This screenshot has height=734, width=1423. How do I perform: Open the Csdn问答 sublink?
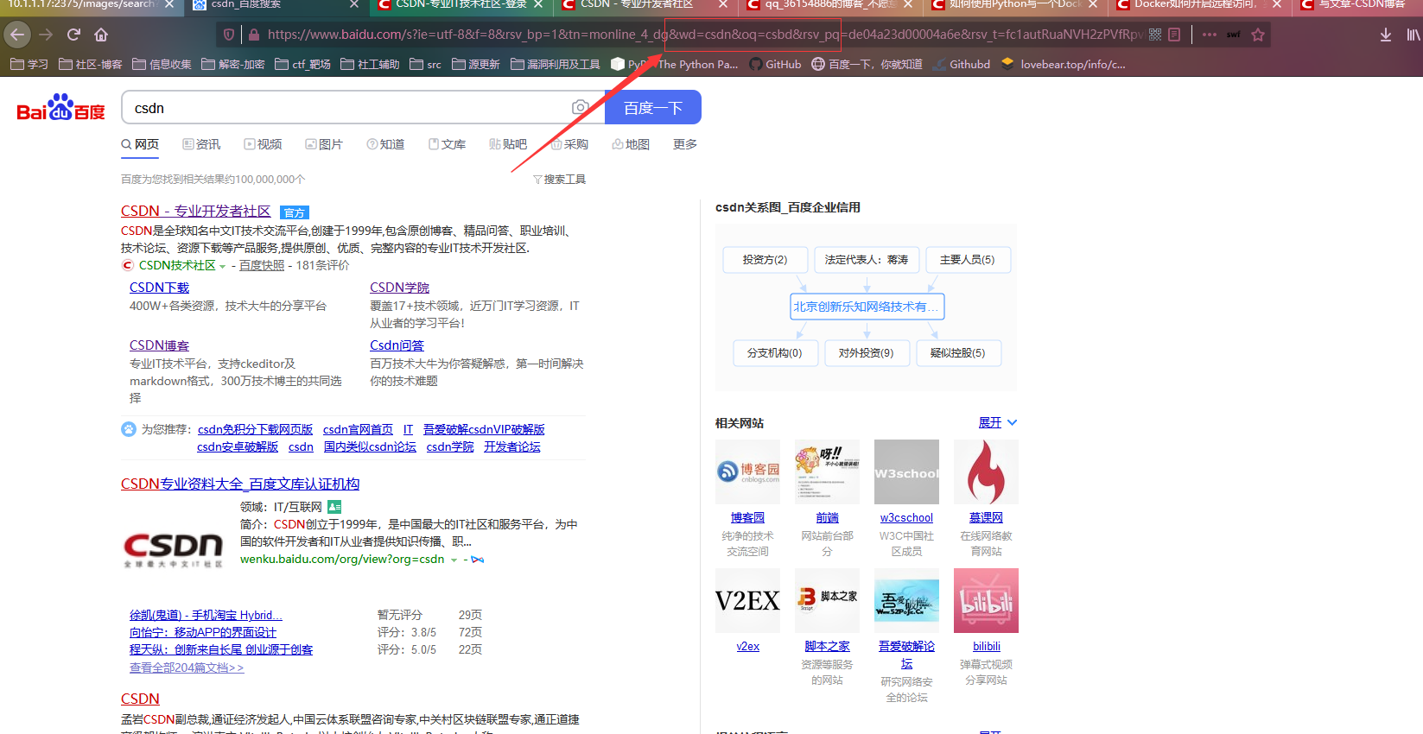click(x=397, y=345)
